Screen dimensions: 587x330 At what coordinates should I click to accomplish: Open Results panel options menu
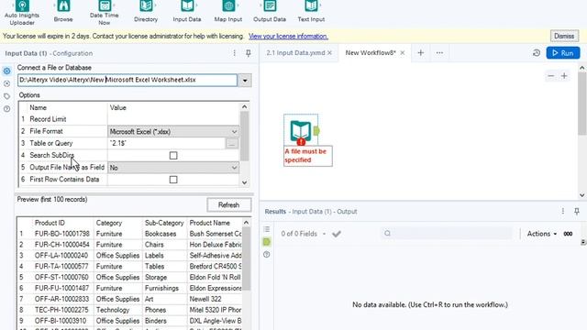563,212
